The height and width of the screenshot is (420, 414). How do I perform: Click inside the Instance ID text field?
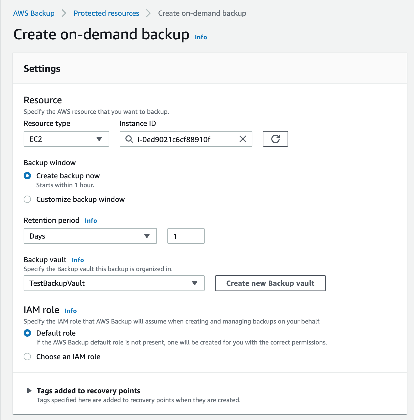click(186, 139)
